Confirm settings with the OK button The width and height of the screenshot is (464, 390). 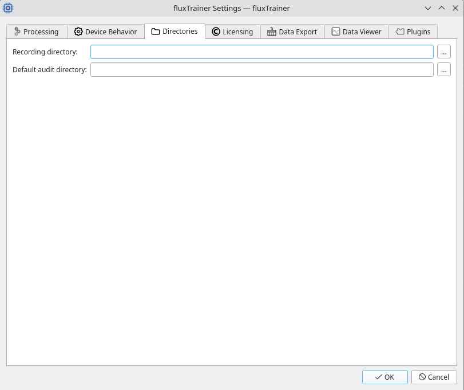[x=385, y=377]
